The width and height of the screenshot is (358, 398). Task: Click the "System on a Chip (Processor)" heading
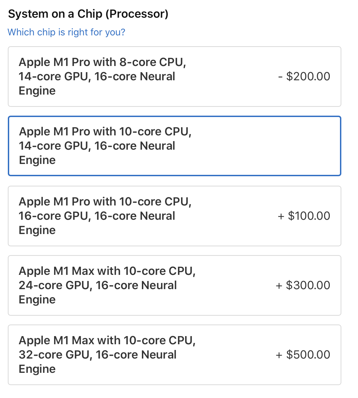click(88, 14)
